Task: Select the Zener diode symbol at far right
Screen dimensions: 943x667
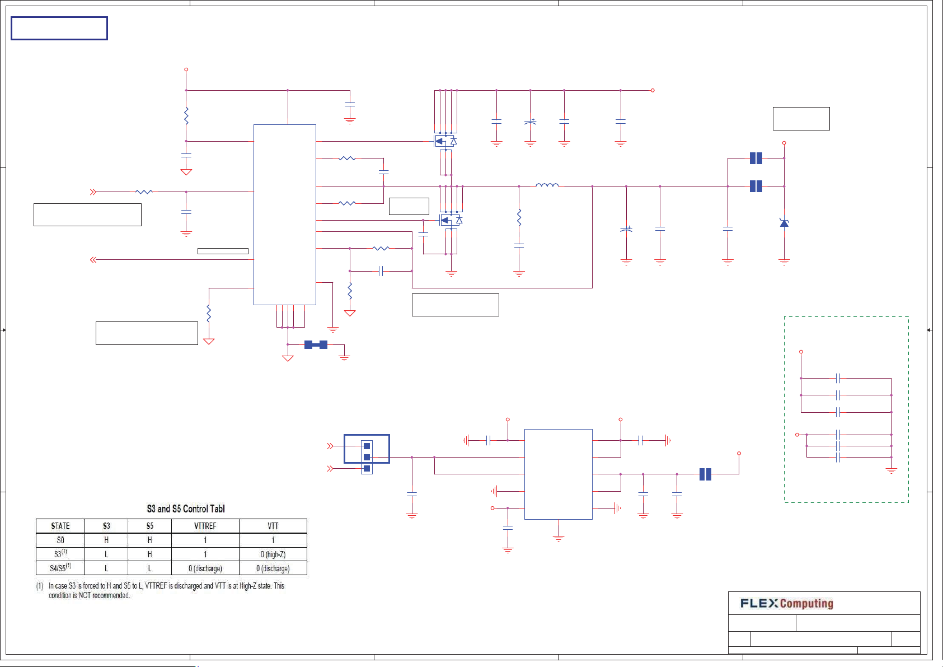Action: (x=784, y=223)
